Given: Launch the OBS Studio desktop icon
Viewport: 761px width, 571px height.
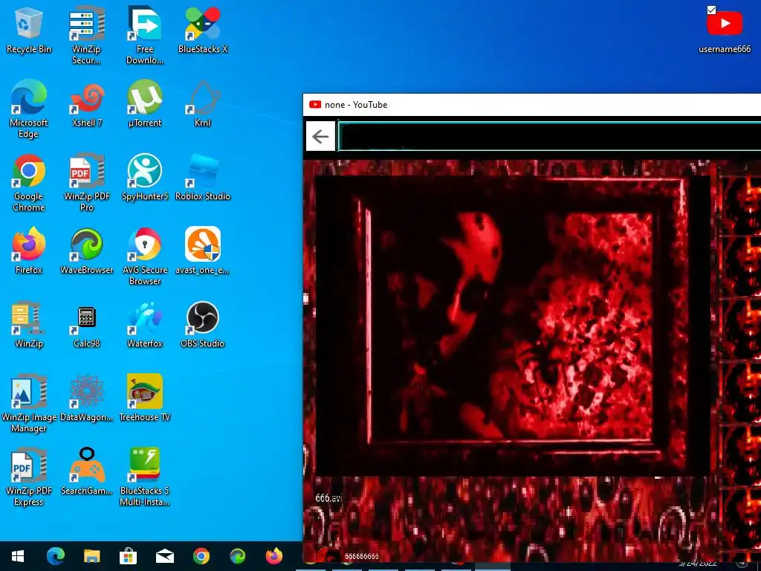Looking at the screenshot, I should (203, 326).
